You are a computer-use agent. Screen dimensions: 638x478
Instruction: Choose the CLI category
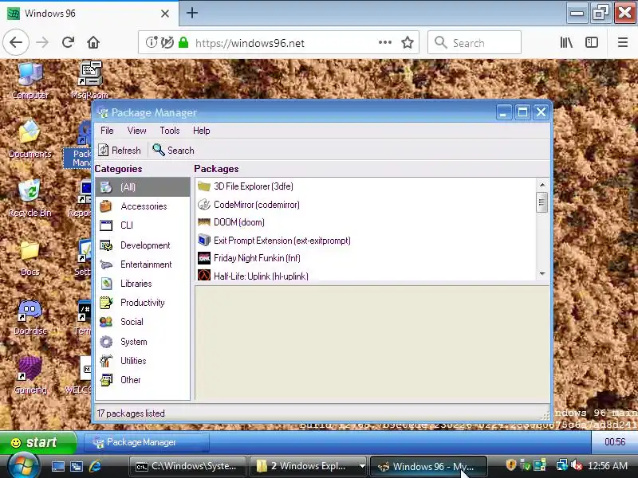[x=143, y=225]
